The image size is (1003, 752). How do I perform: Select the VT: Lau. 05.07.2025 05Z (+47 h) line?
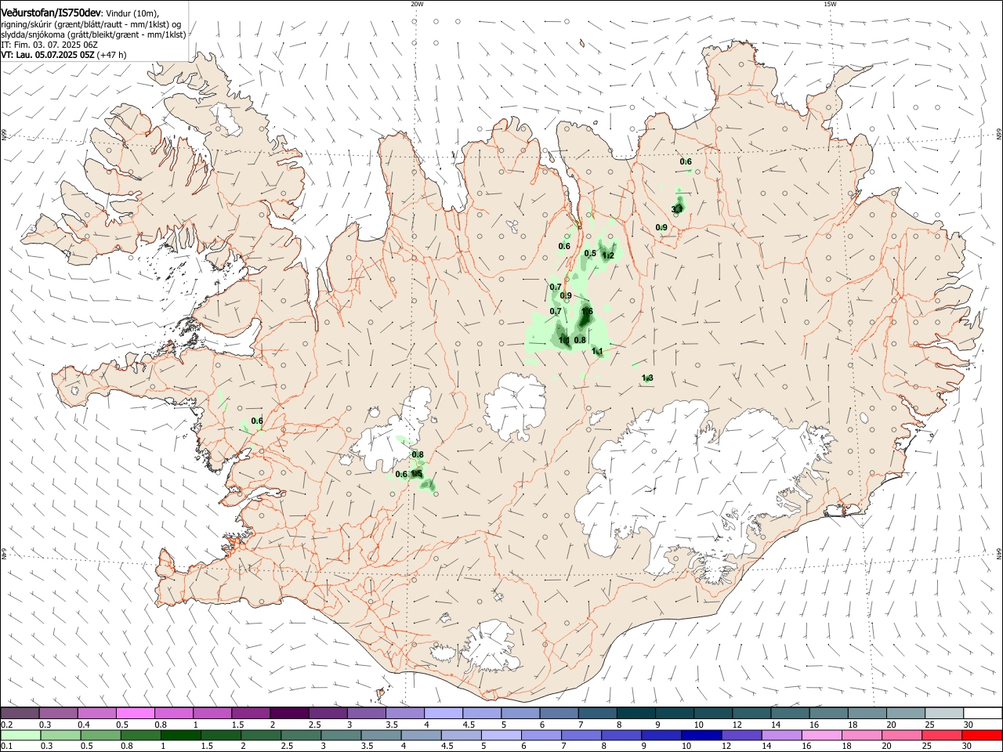63,55
